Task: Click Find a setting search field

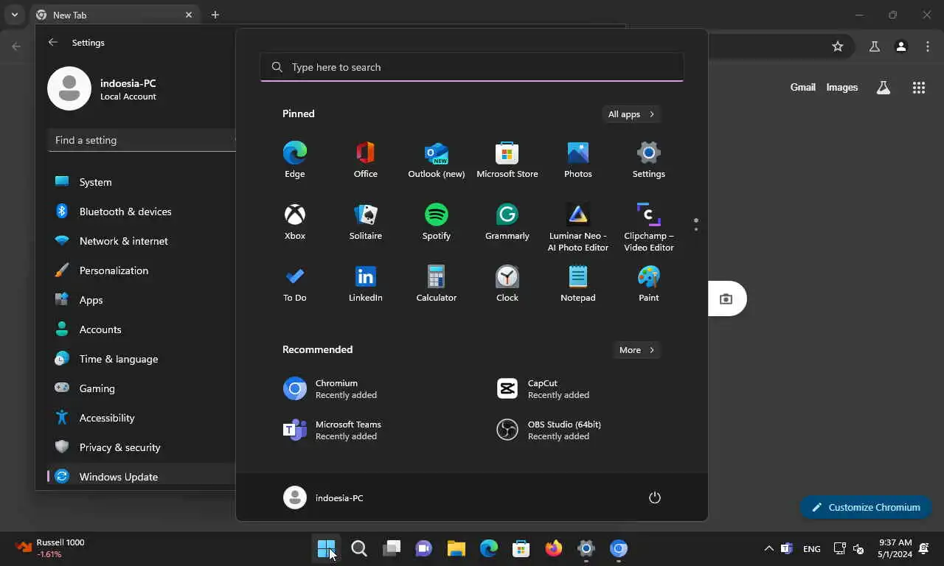Action: (142, 140)
